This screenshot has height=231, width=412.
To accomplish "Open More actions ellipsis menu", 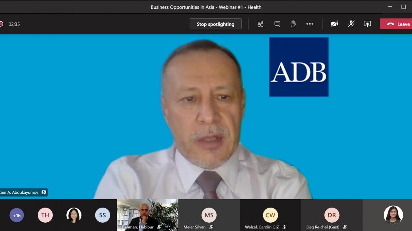I will point(310,24).
